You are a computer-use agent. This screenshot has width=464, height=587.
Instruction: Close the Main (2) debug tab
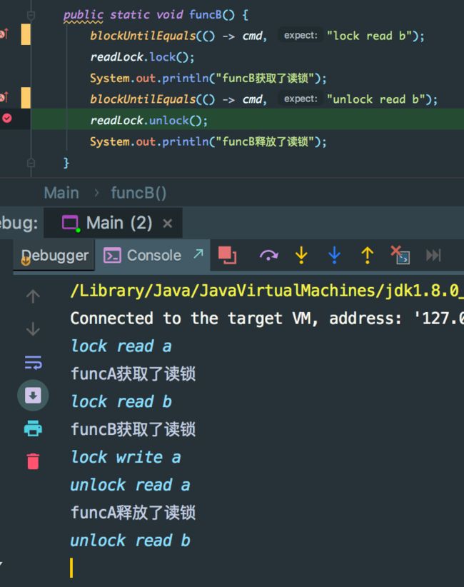point(168,224)
